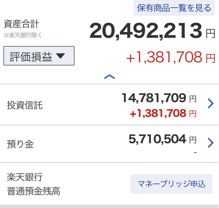
Task: Click the ▼ triangle beside 評価損益
Action: tap(60, 56)
